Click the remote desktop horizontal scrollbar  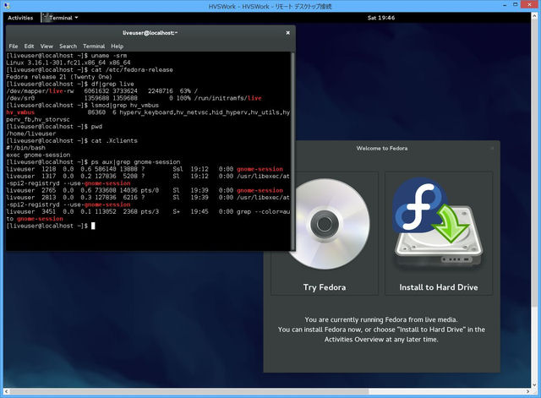click(189, 391)
